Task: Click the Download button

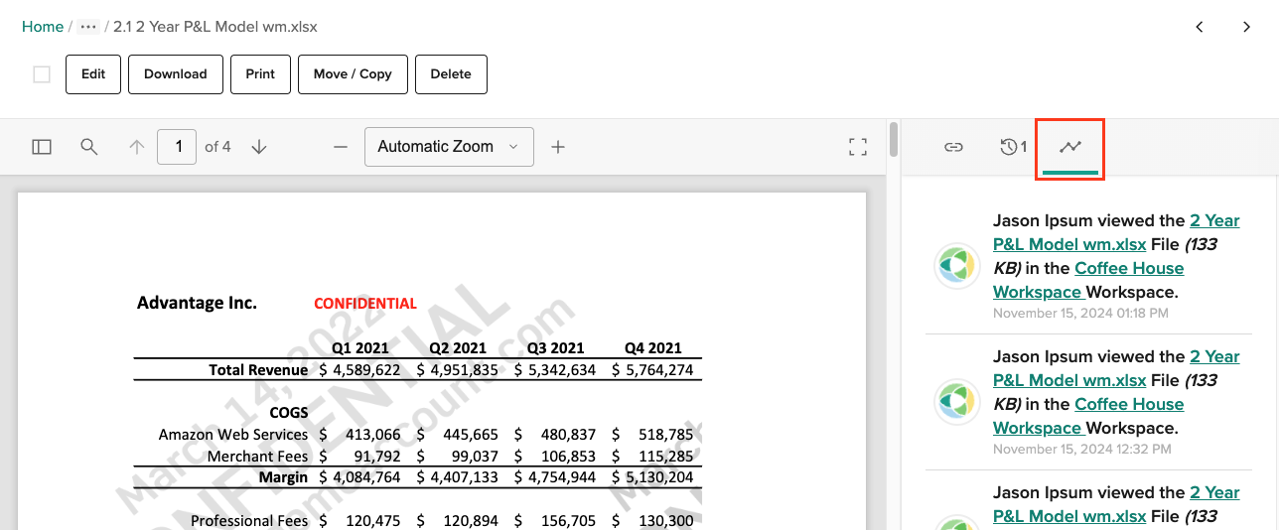Action: point(176,74)
